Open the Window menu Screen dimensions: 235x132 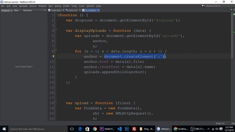coord(90,6)
